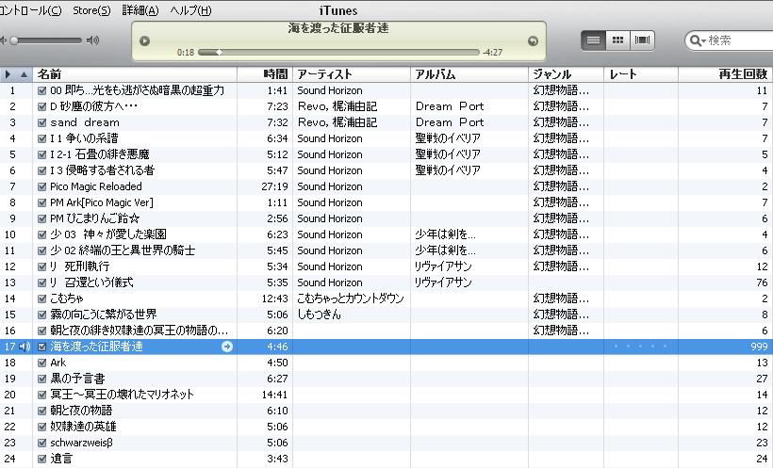The image size is (773, 468).
Task: Select the song 少 03 神々が愛した楽園
Action: click(108, 234)
